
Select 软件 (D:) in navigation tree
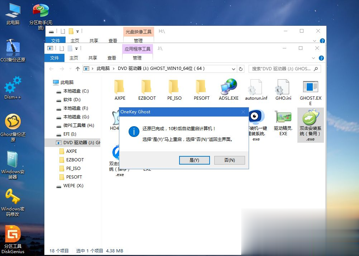(x=69, y=100)
